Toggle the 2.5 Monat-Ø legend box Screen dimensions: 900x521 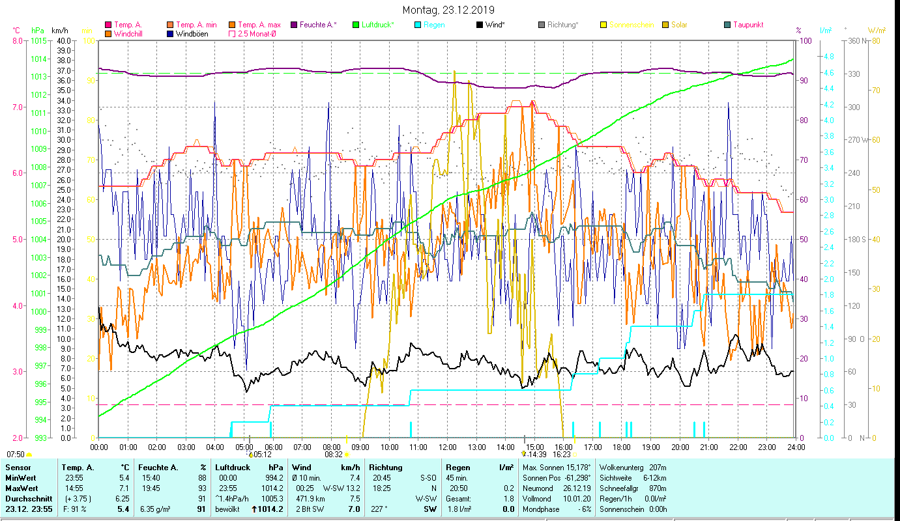233,34
